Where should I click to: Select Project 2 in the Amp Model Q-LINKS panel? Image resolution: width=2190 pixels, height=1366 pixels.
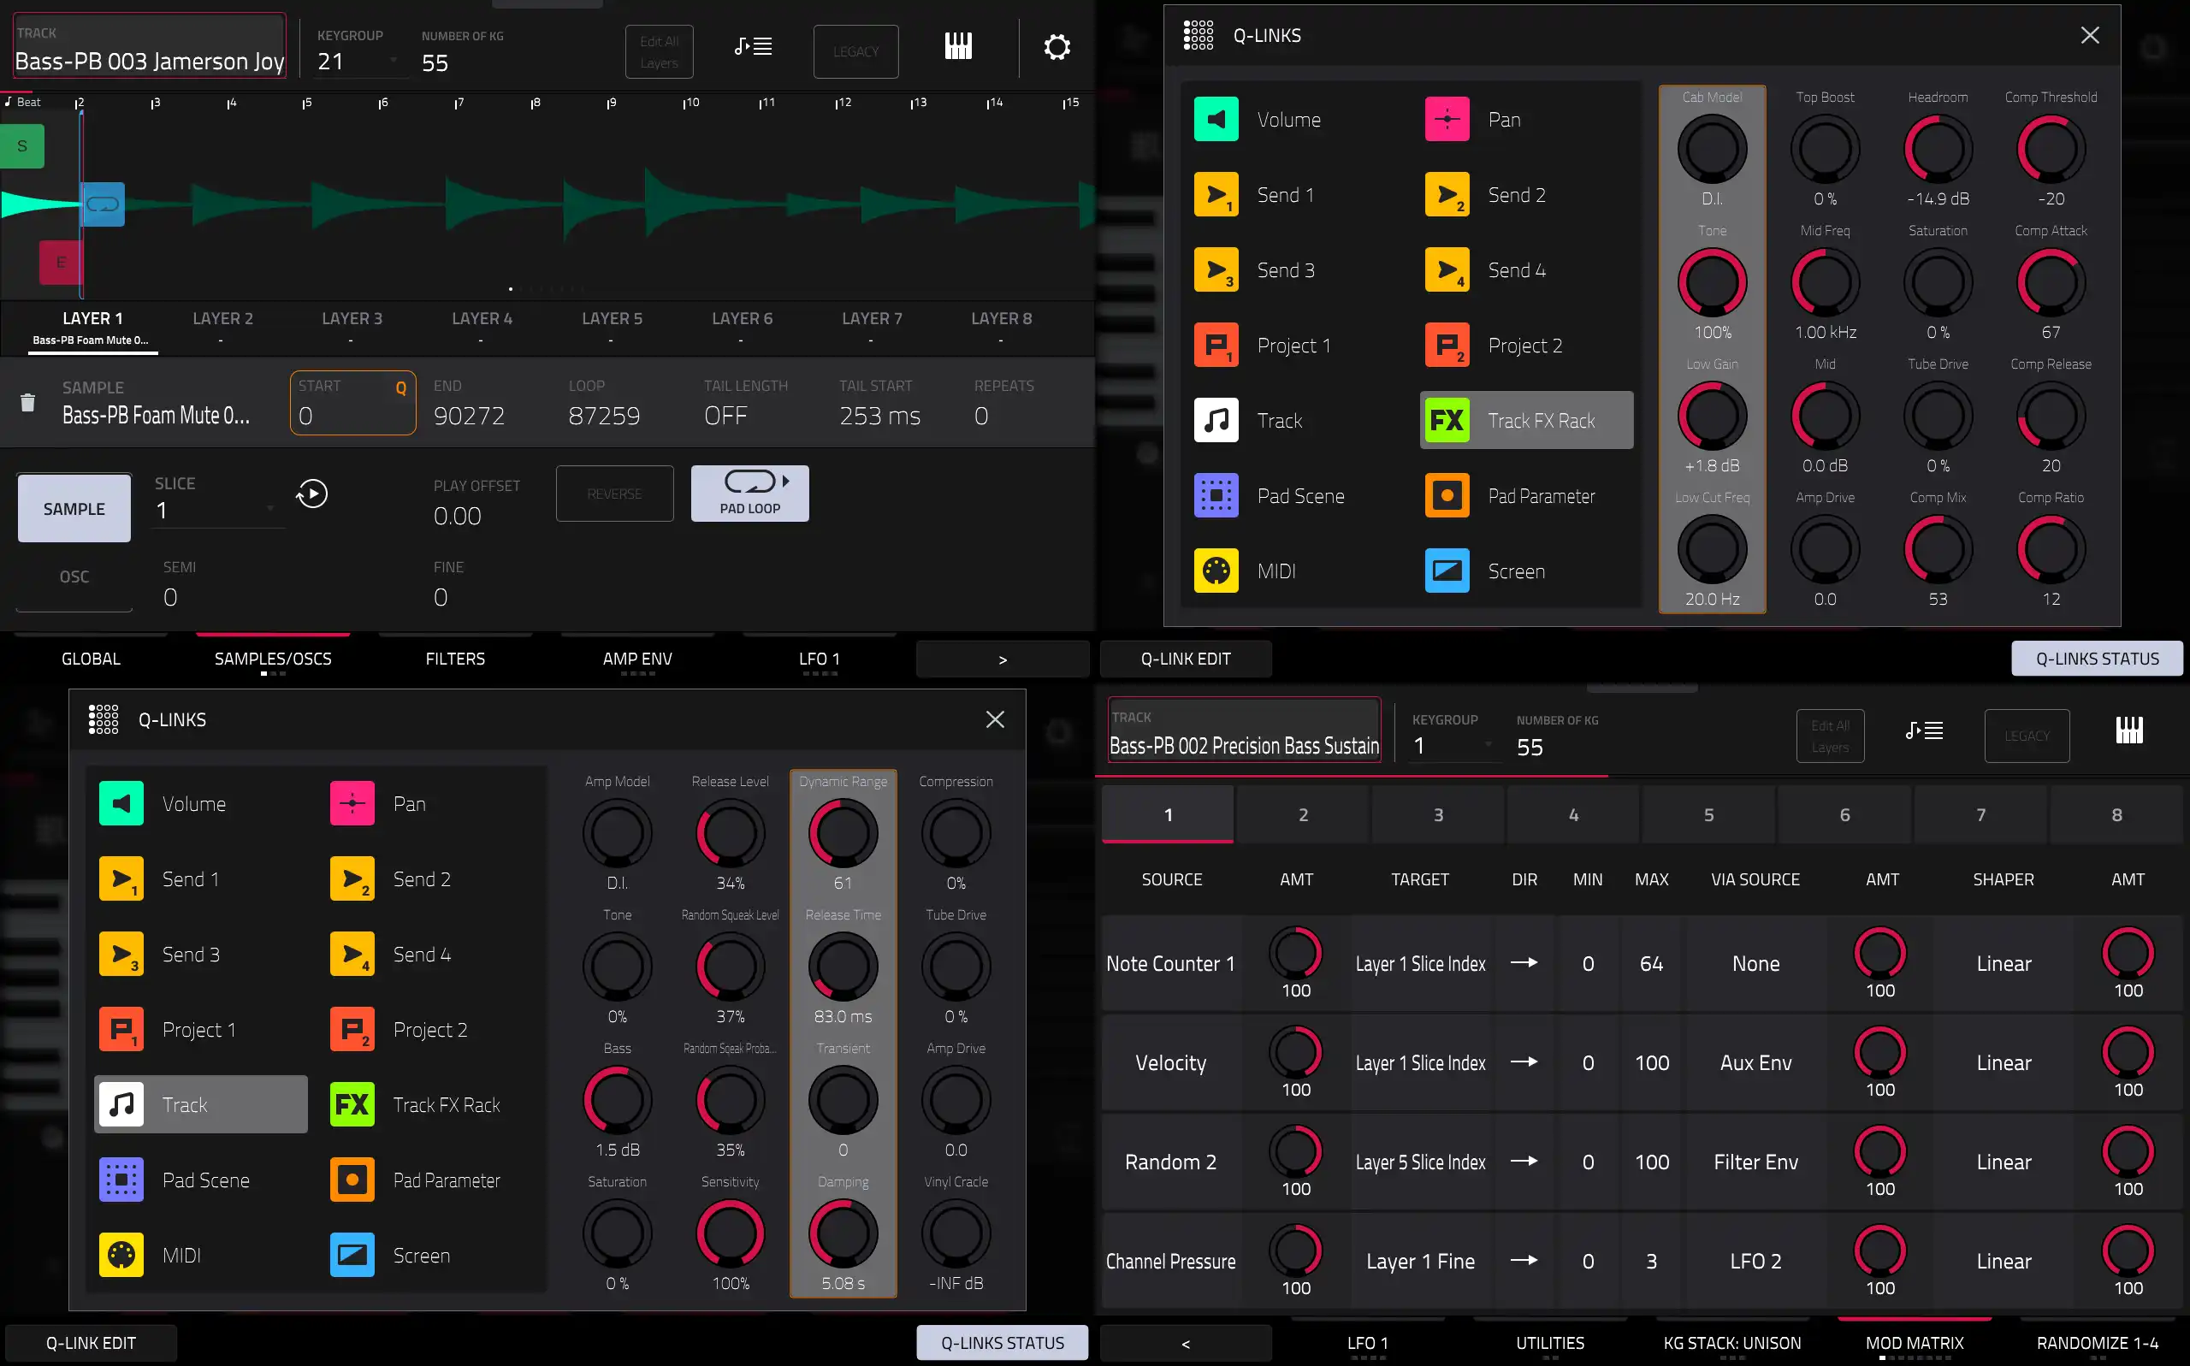399,1029
